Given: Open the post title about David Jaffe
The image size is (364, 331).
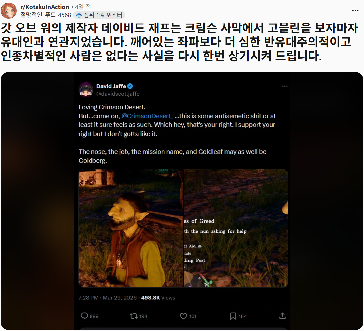Looking at the screenshot, I should tap(179, 42).
